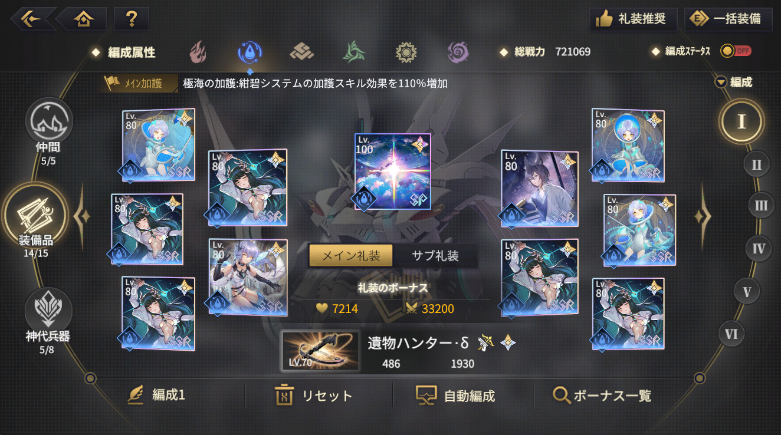Screen dimensions: 781x435
Task: Open the Lv.100 SP center card
Action: 392,172
